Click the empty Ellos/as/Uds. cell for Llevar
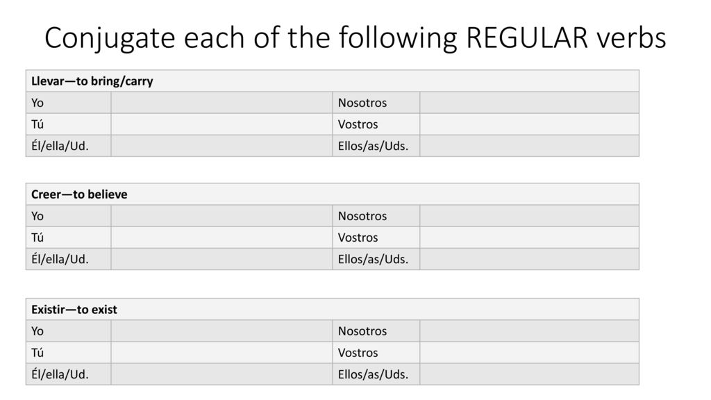 [x=530, y=146]
